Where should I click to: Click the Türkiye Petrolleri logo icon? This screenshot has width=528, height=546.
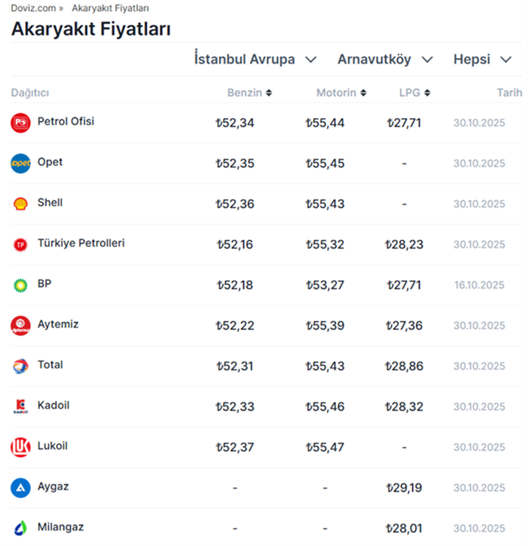coord(21,245)
